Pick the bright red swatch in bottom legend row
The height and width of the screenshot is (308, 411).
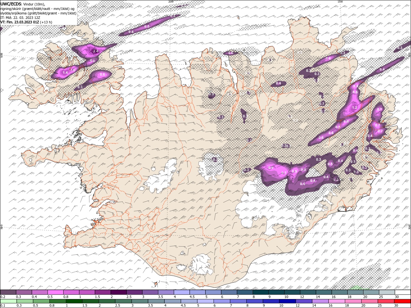coord(402,301)
